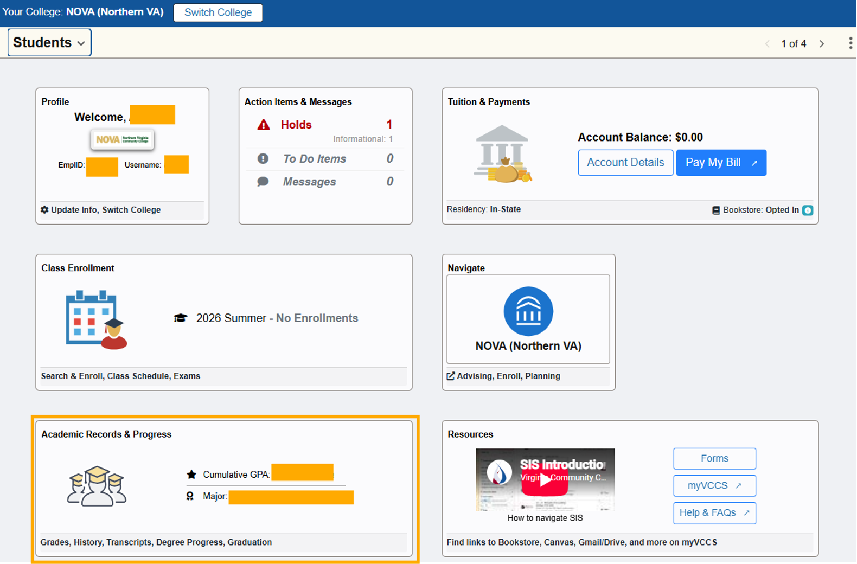Open Help & FAQs
The width and height of the screenshot is (857, 564).
click(x=714, y=513)
